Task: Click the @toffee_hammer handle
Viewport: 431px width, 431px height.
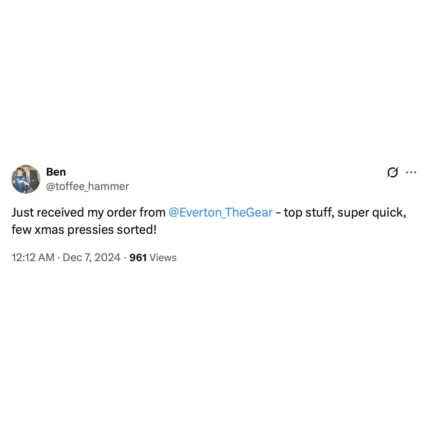Action: (x=87, y=186)
